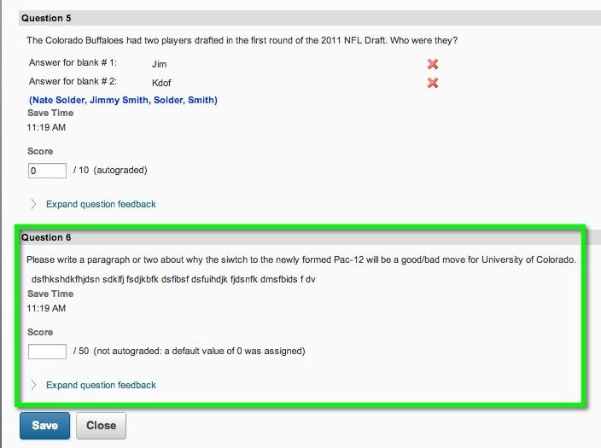Click the Close button next to Save
The image size is (601, 448).
(101, 426)
